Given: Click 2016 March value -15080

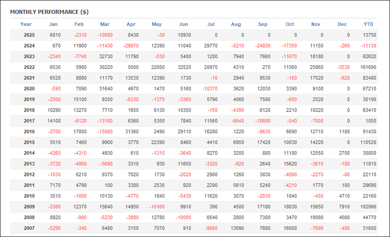Looking at the screenshot, I should point(105,131).
